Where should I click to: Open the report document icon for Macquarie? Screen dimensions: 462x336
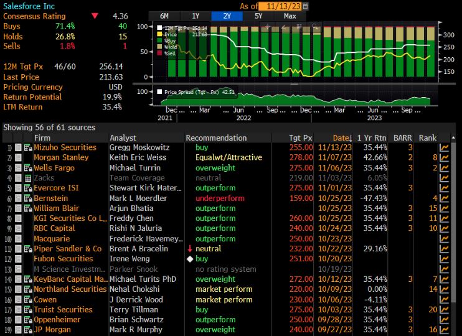18,238
